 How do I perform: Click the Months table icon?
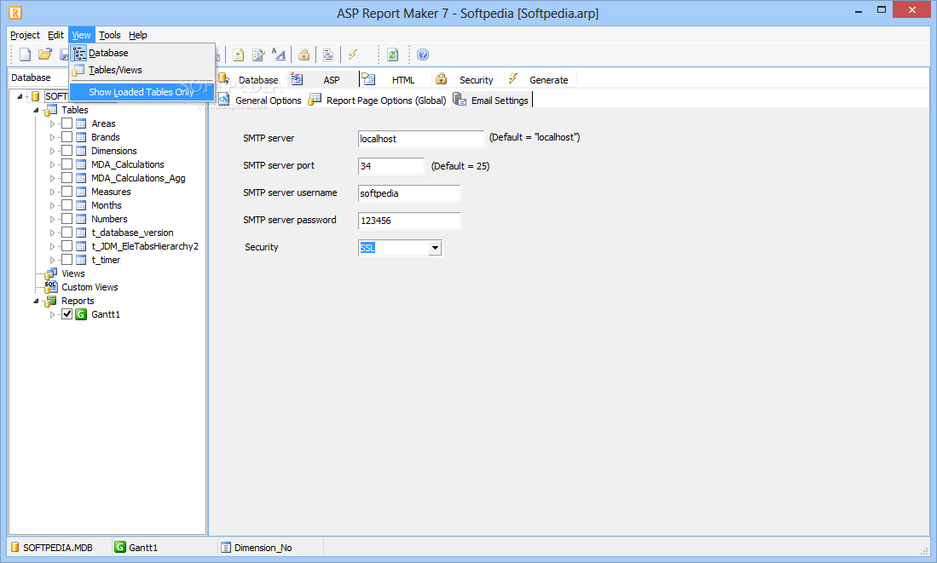tap(81, 205)
